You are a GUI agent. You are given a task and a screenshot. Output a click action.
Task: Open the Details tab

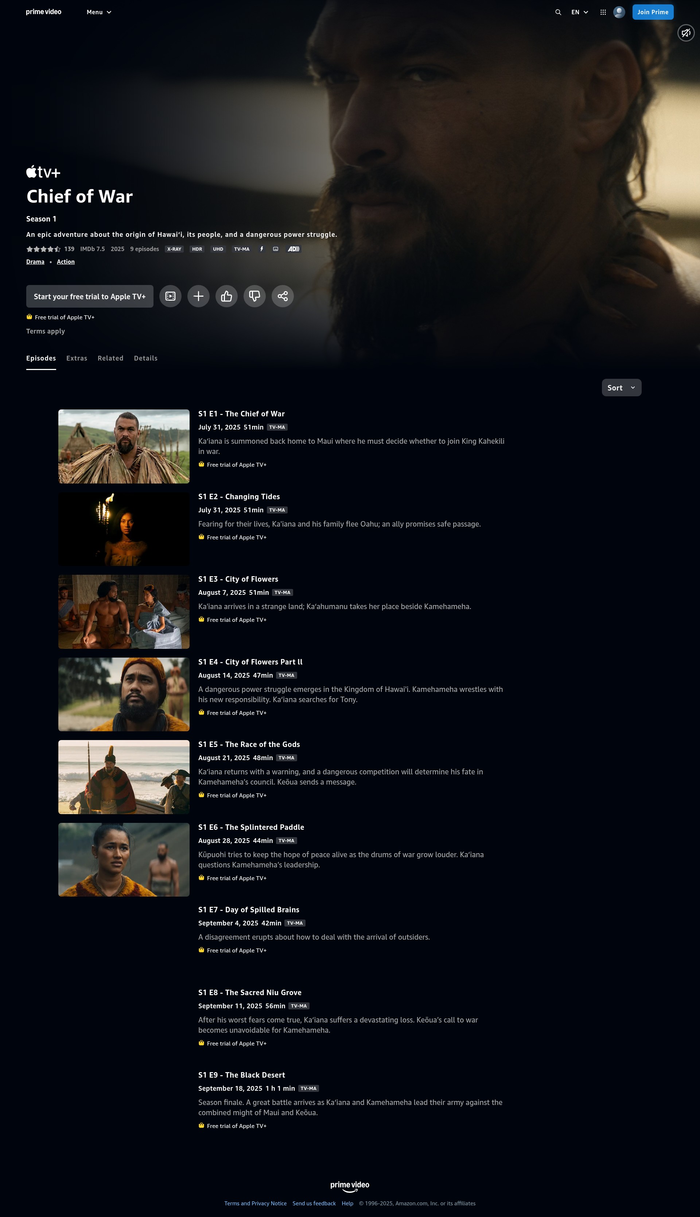click(x=146, y=358)
